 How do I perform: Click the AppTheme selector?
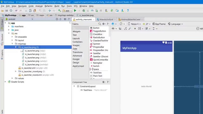(x=159, y=24)
